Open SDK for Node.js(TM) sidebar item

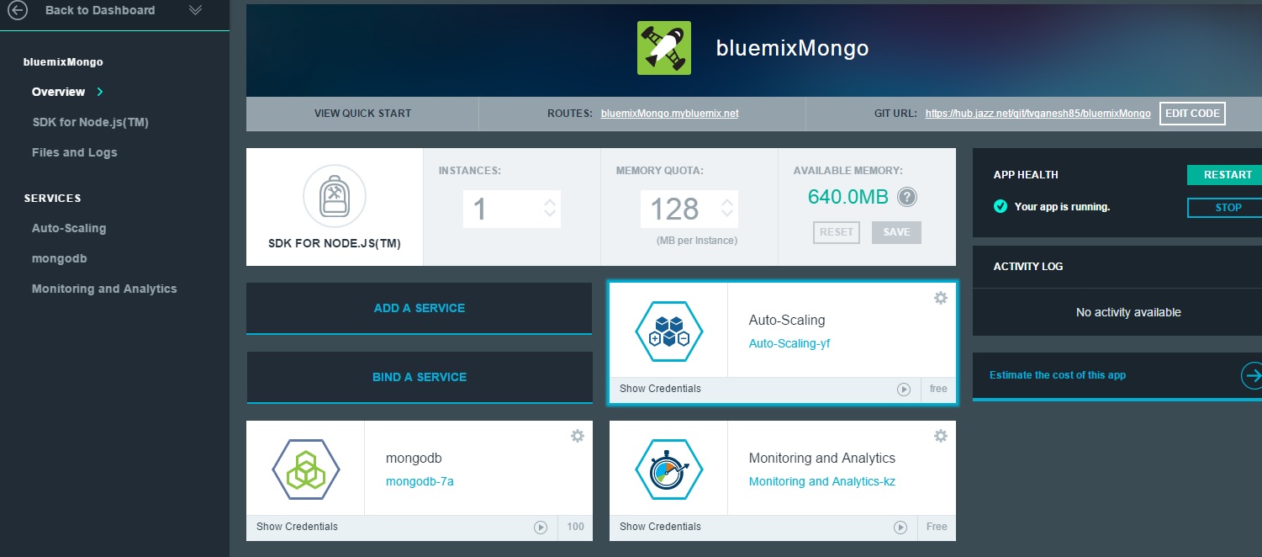click(x=90, y=122)
